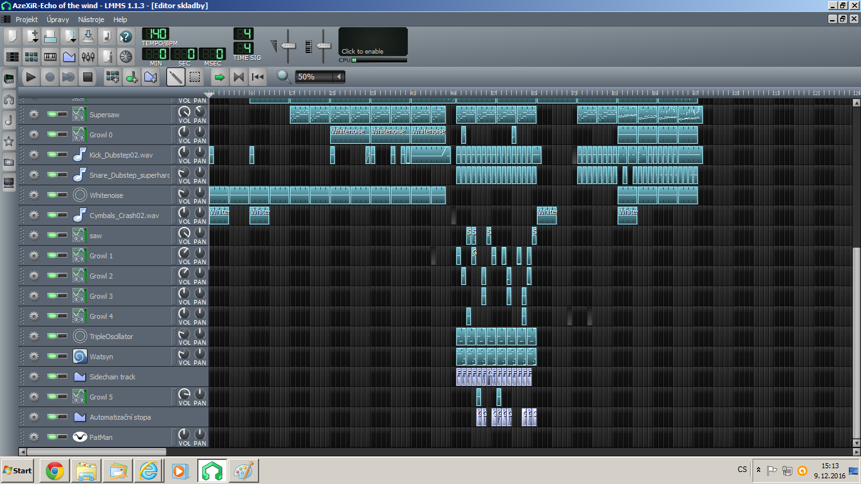Stop song playback

click(88, 77)
